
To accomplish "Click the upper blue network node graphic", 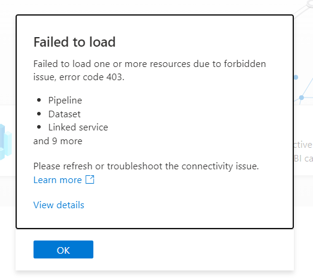I will click(296, 77).
